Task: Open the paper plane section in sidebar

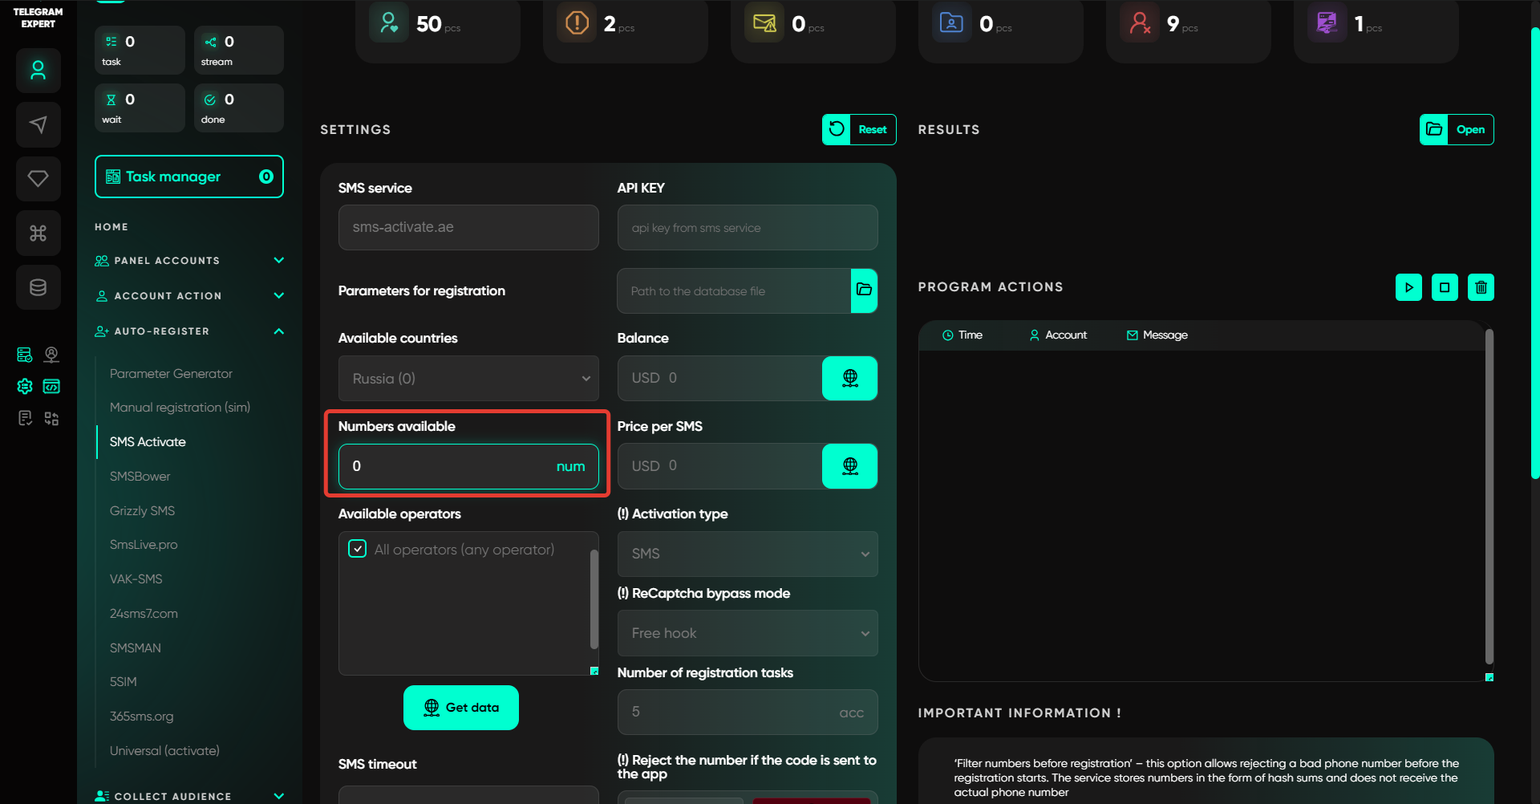Action: [38, 124]
